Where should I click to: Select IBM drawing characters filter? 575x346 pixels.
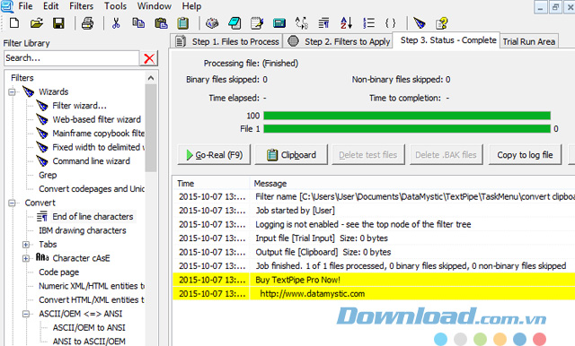(x=83, y=230)
